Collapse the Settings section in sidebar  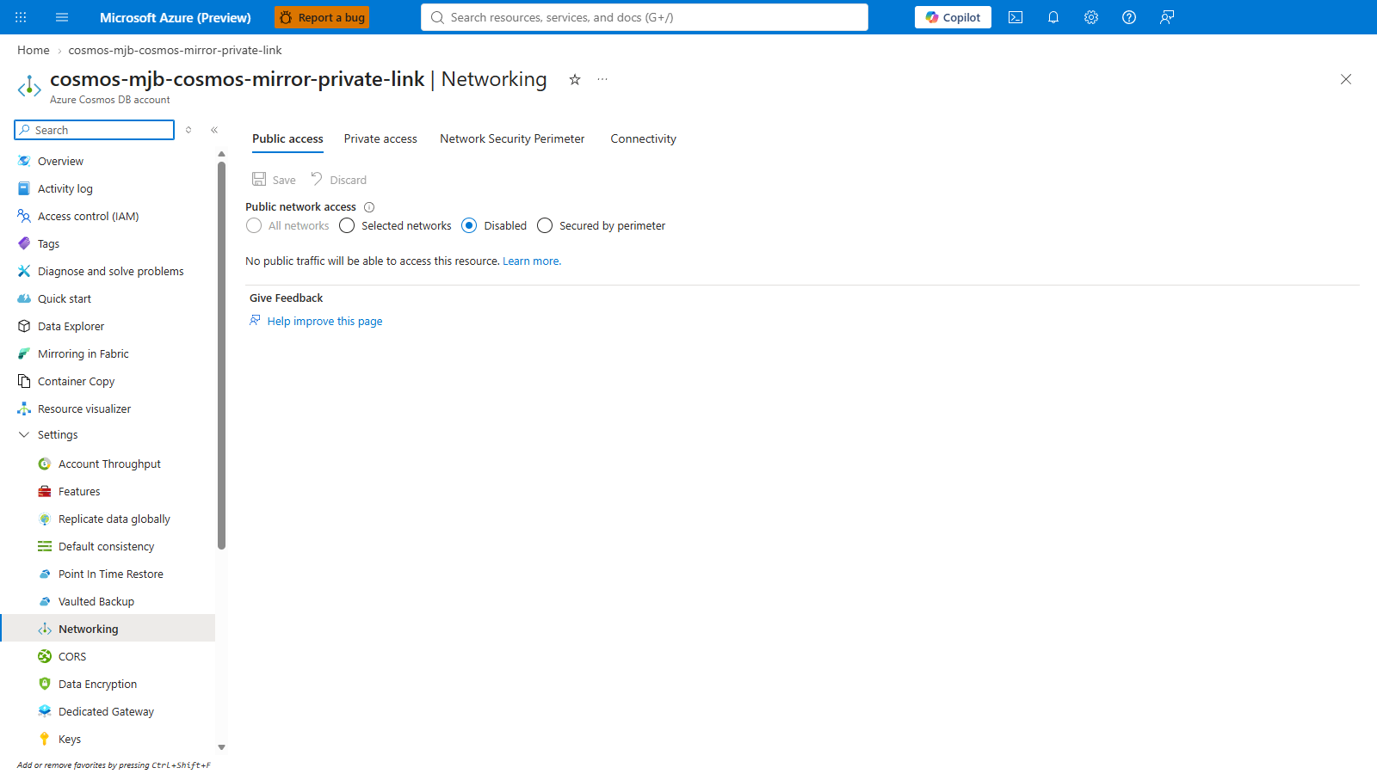[24, 435]
